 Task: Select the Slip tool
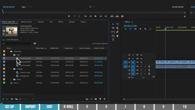tap(113, 32)
